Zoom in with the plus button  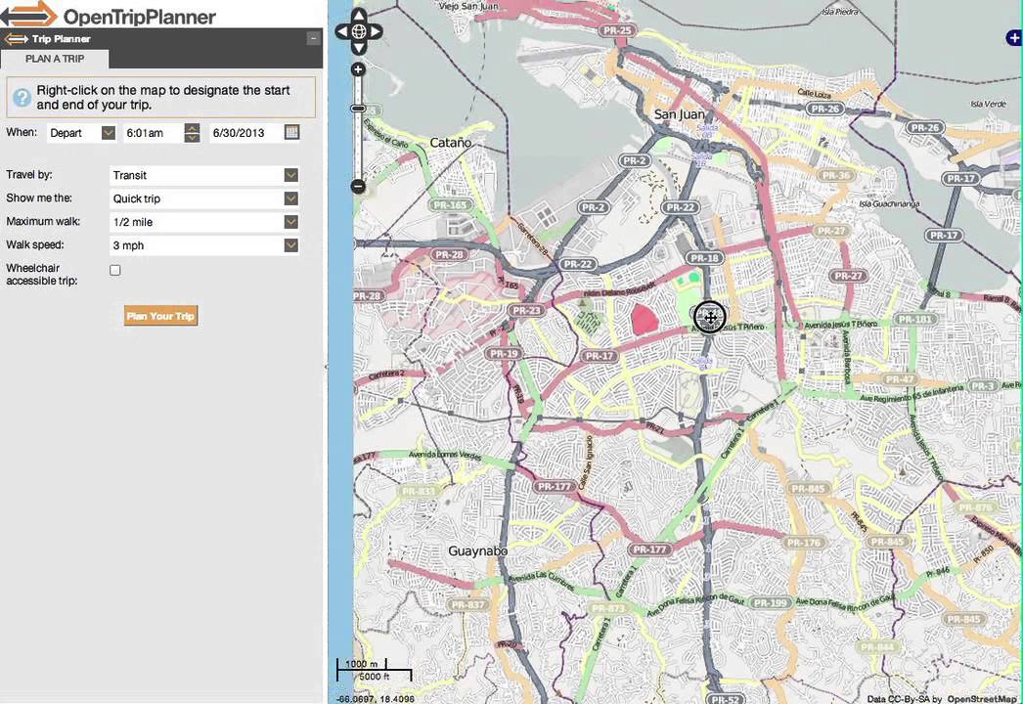[358, 69]
